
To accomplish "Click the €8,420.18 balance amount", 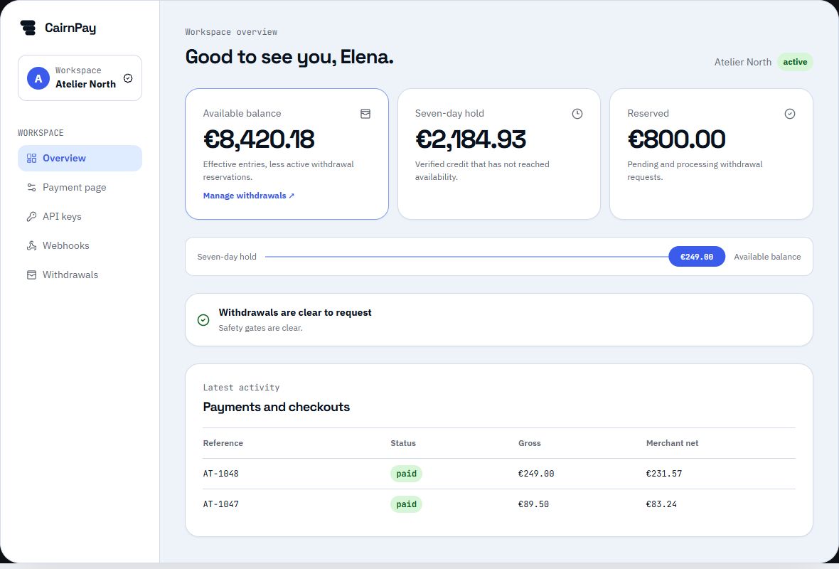I will [x=259, y=139].
